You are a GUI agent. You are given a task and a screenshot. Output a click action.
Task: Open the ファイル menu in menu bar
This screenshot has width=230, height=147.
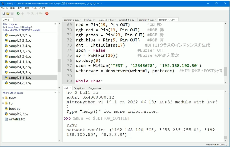point(4,8)
